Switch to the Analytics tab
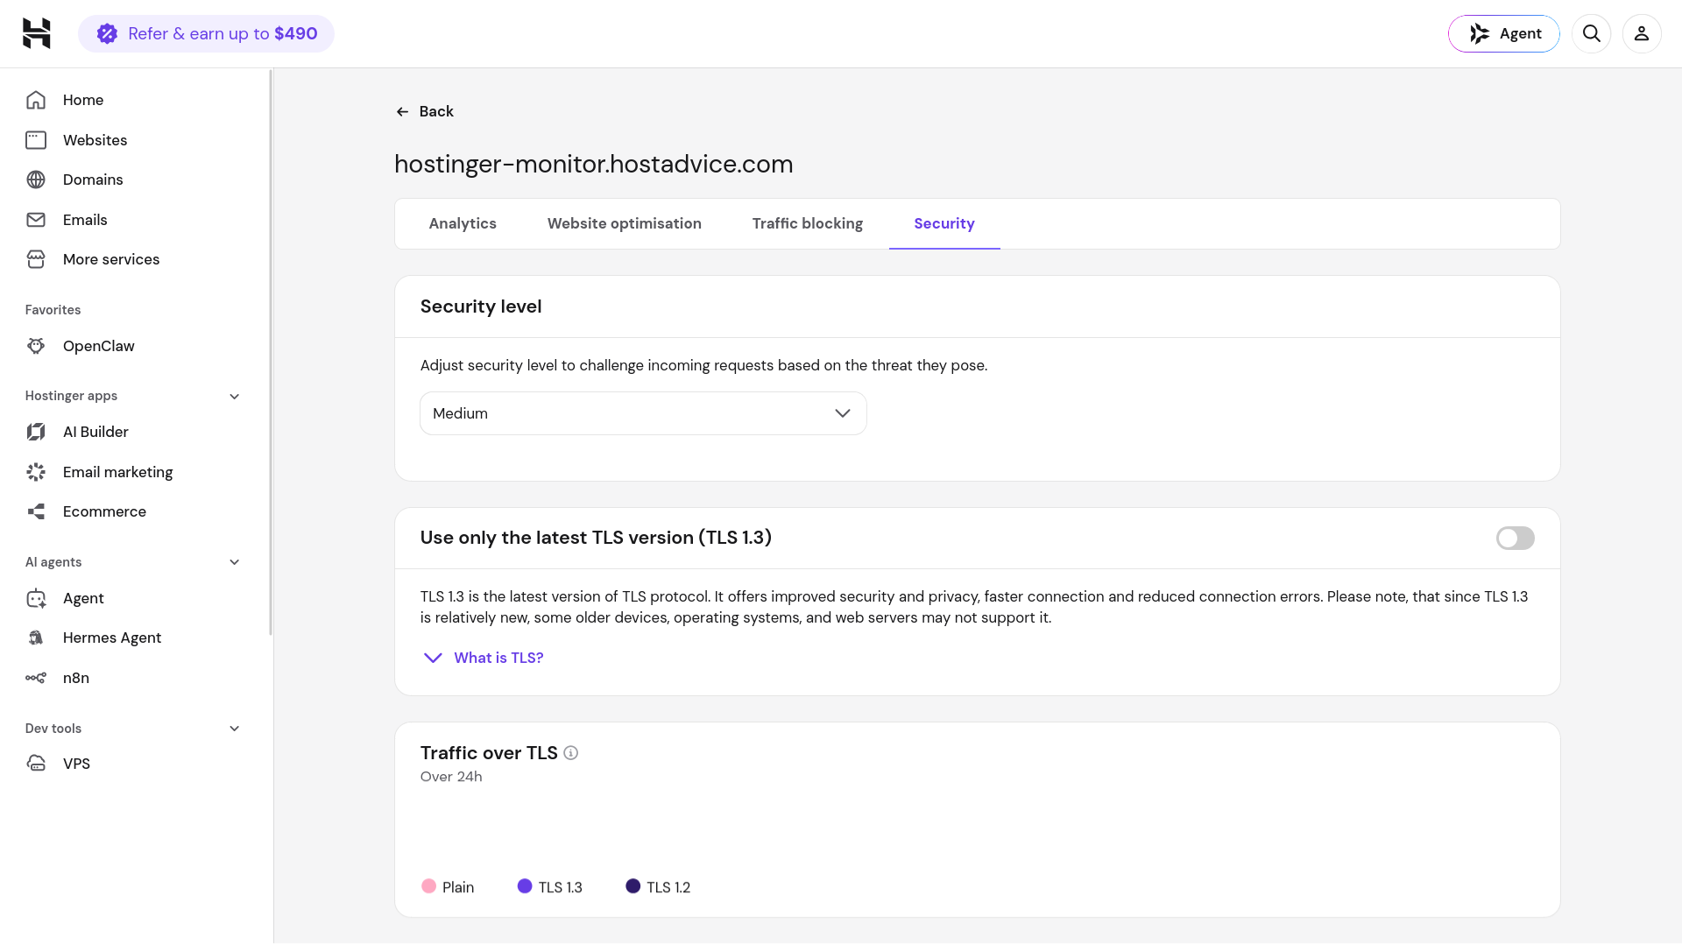This screenshot has width=1682, height=944. tap(463, 223)
